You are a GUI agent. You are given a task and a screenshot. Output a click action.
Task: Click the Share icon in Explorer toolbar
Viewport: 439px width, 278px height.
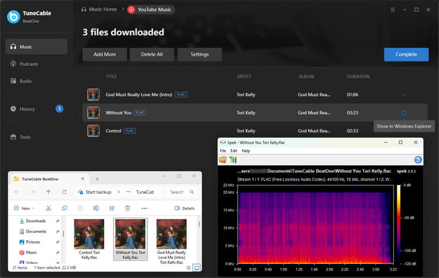(112, 208)
